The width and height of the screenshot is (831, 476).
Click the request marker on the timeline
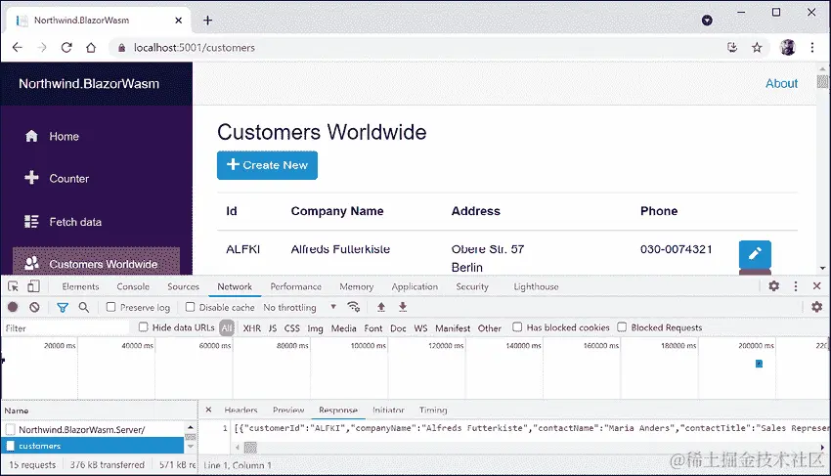[x=759, y=364]
